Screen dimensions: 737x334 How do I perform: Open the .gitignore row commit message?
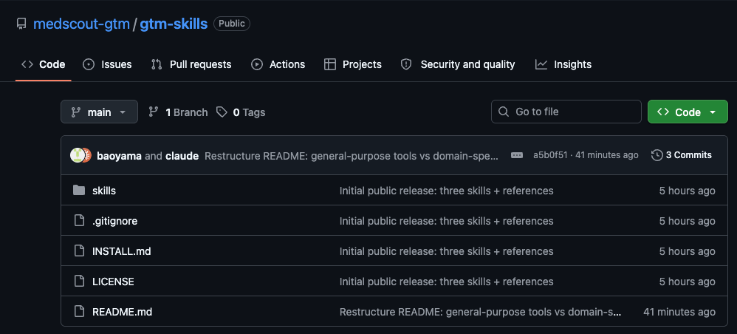447,221
